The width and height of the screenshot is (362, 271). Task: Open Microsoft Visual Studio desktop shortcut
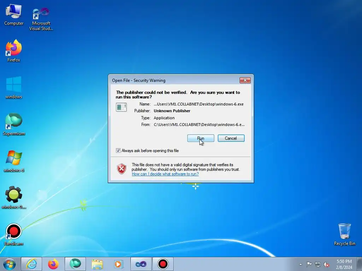click(x=41, y=19)
